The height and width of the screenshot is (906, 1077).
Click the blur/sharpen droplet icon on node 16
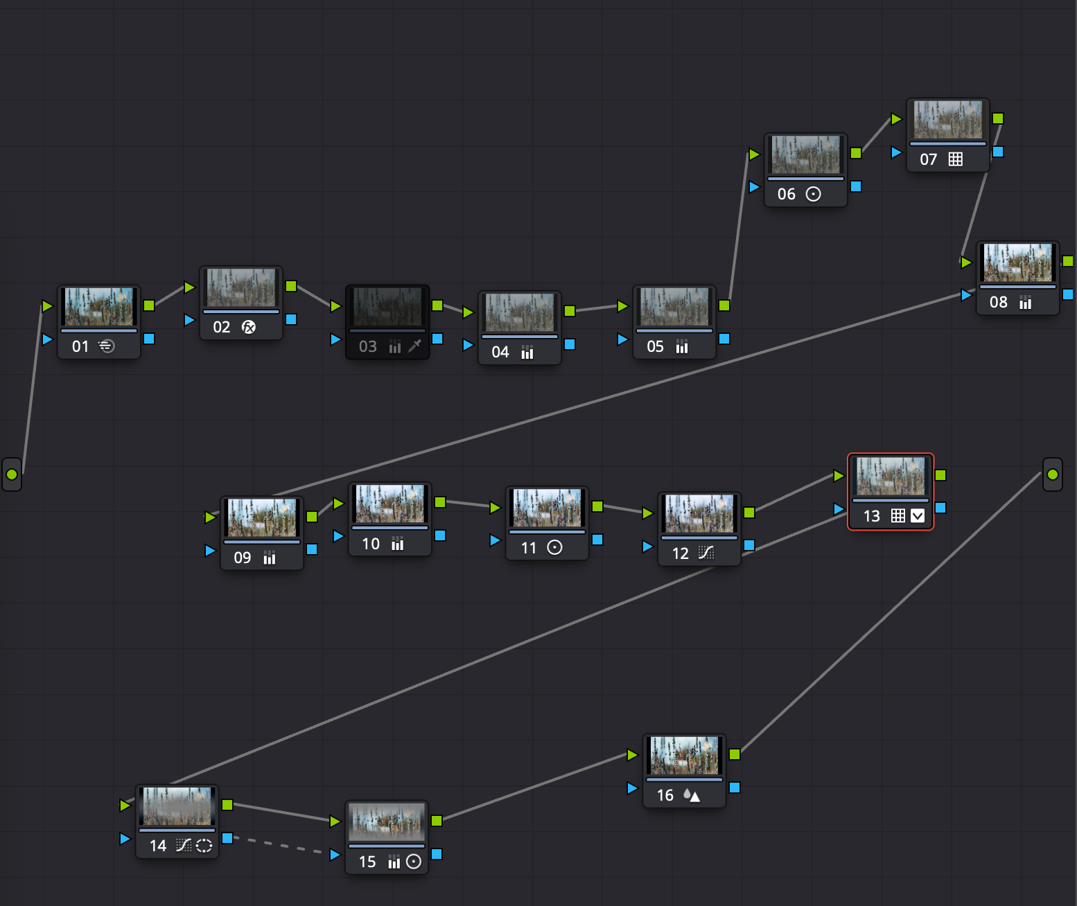pyautogui.click(x=691, y=795)
